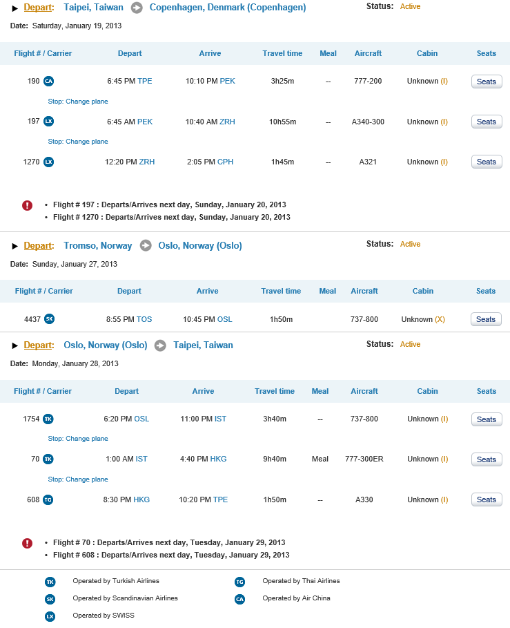Click the SWISS carrier icon next to flight 197
This screenshot has width=510, height=628.
pyautogui.click(x=48, y=121)
